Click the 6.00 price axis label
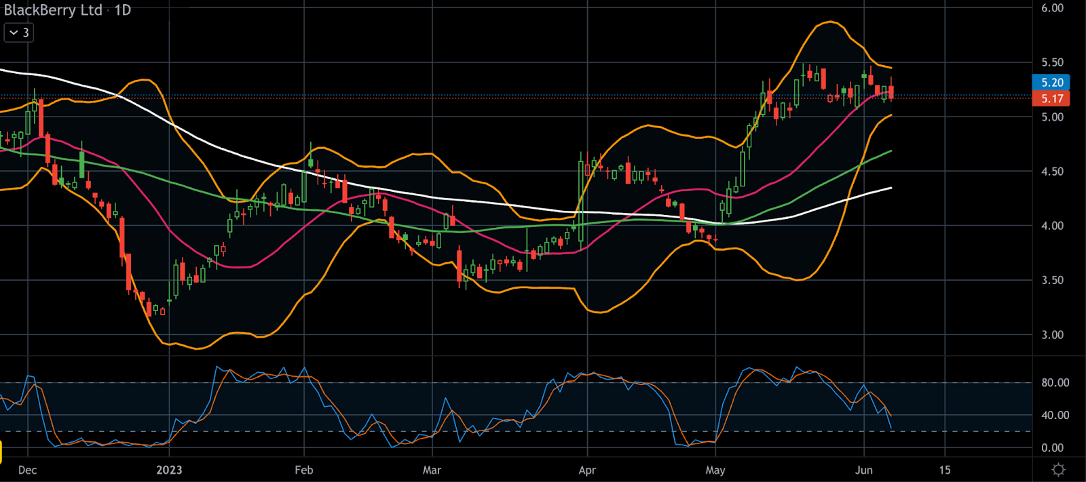 [1052, 8]
